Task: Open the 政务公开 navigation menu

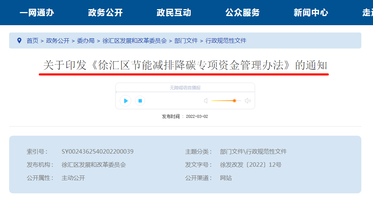Action: [x=105, y=13]
